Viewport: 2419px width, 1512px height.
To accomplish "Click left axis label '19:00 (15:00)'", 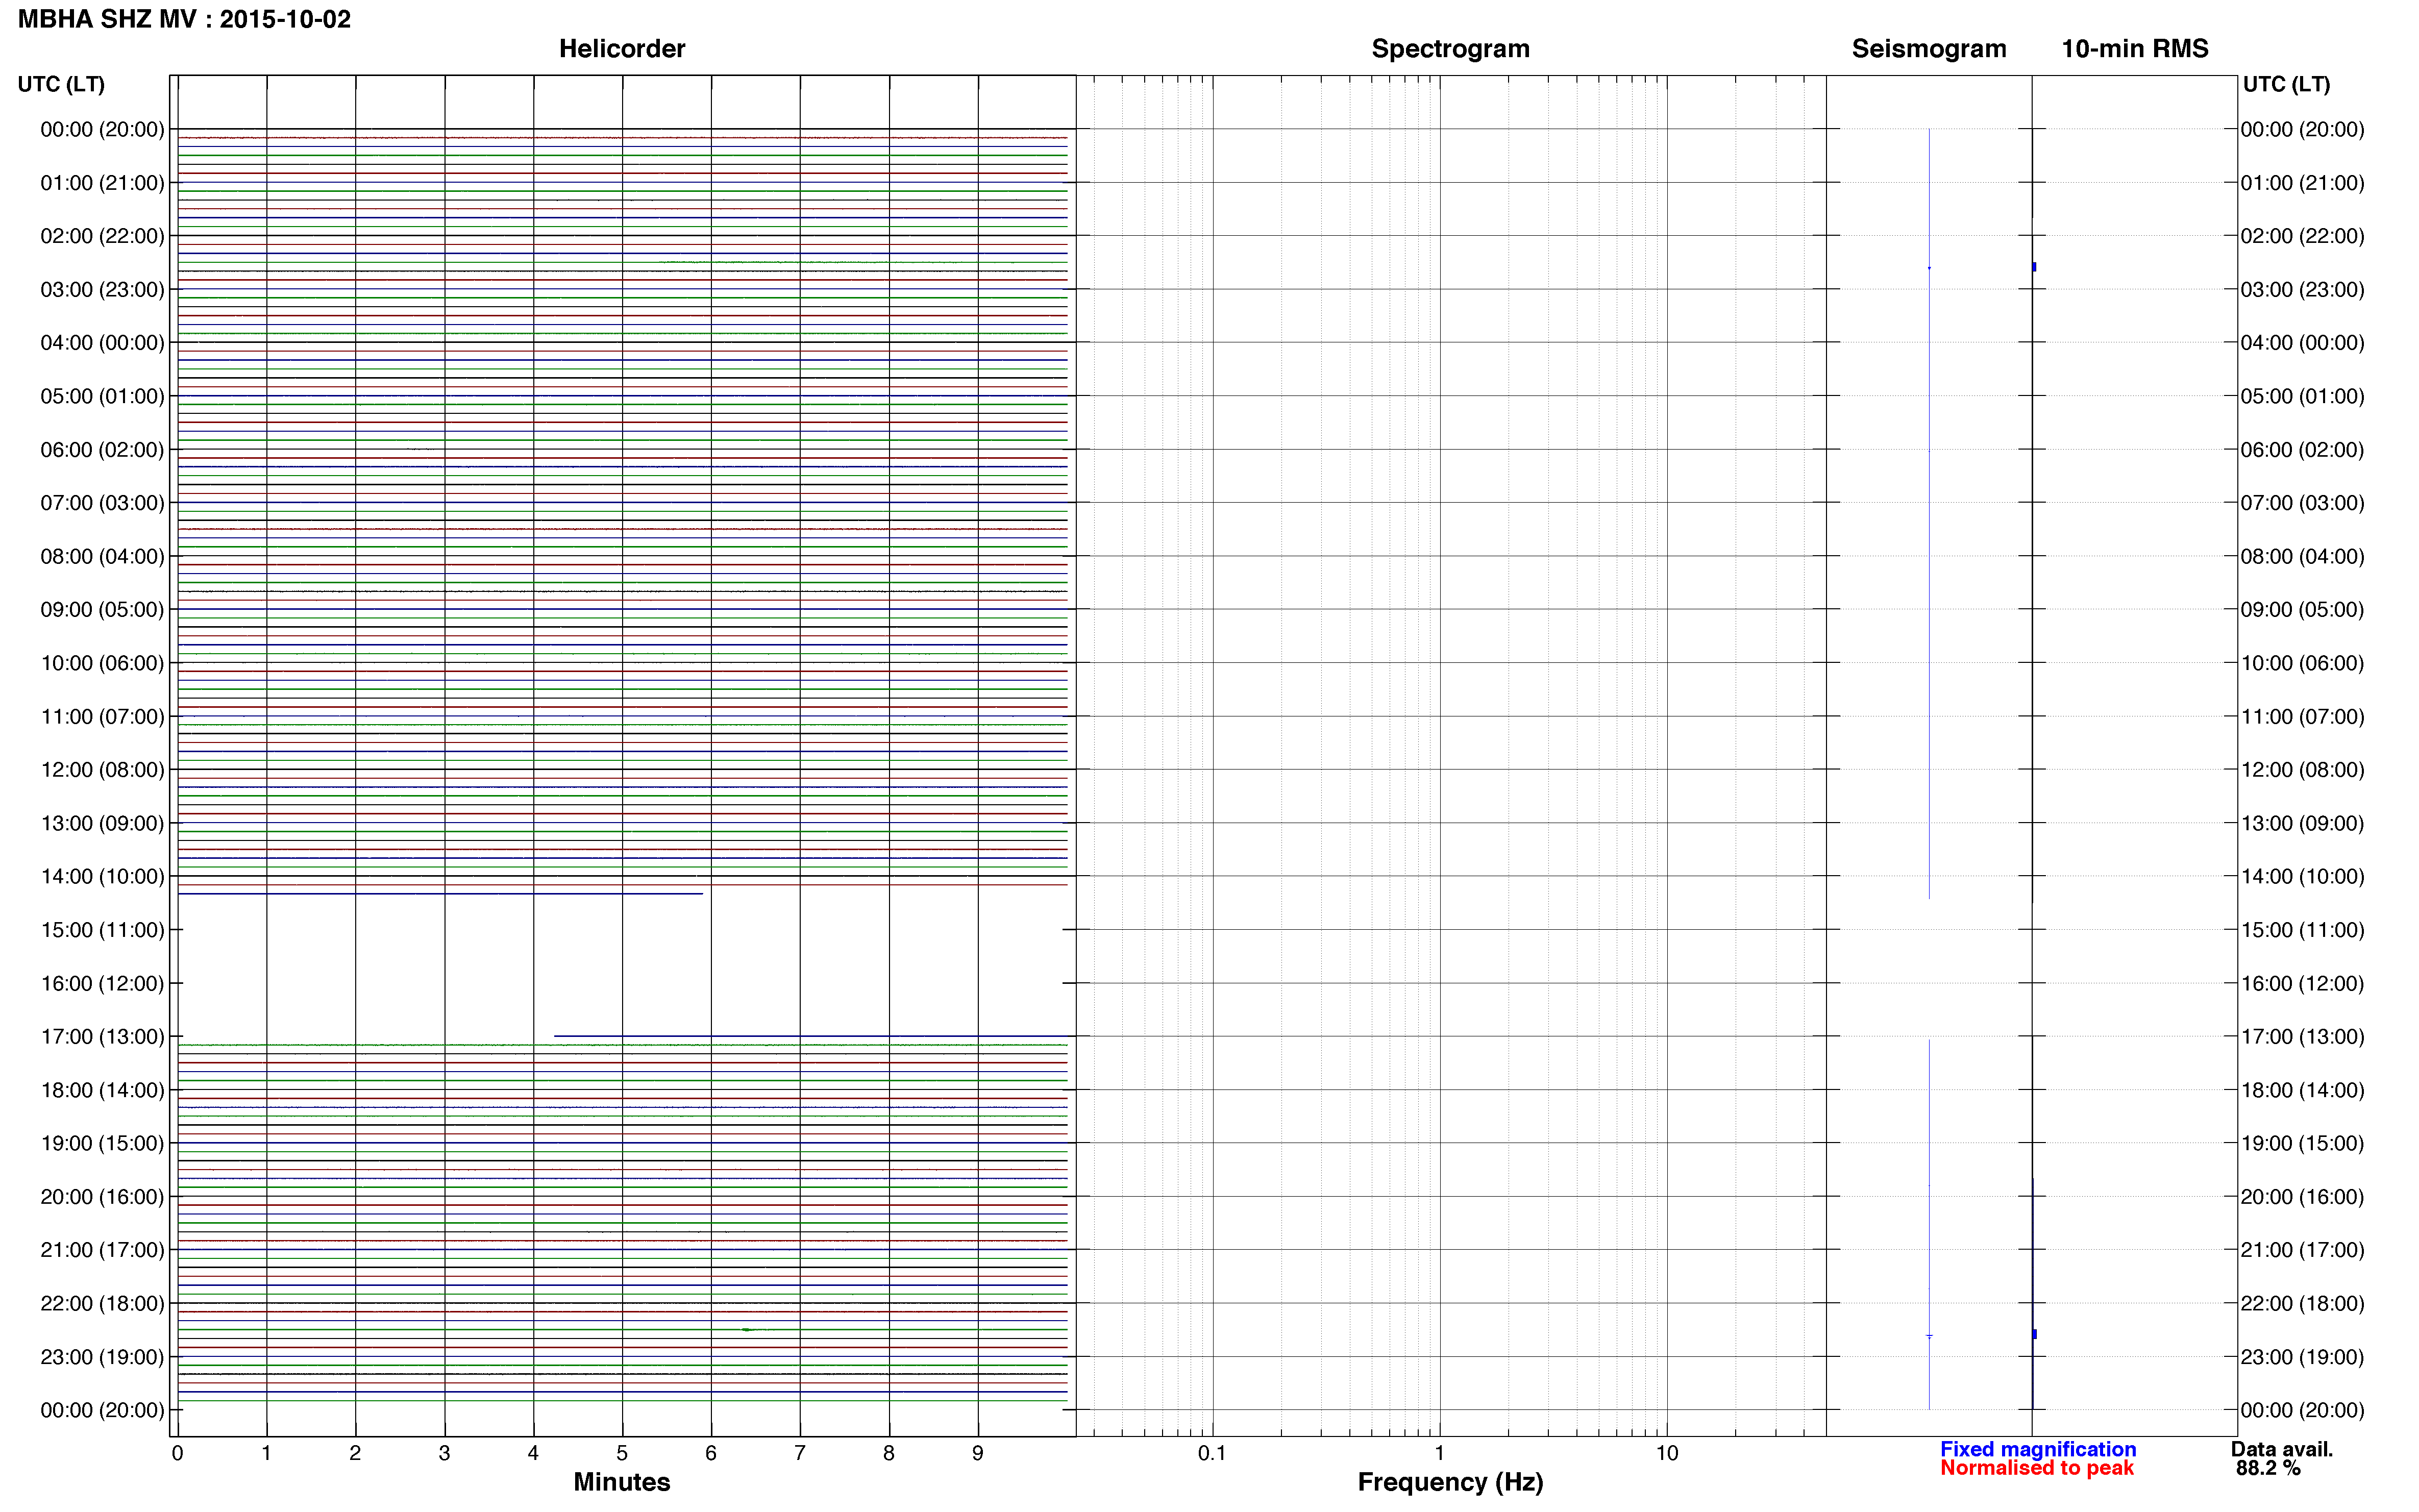I will point(102,1143).
